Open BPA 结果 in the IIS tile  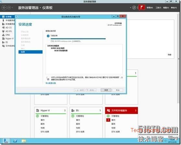(x=80, y=132)
